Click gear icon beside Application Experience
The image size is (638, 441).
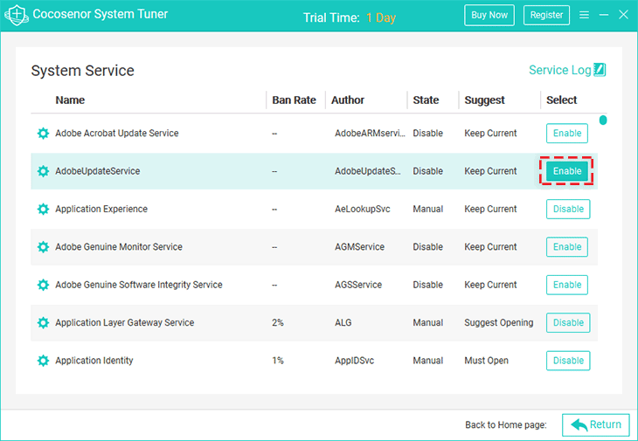point(43,209)
